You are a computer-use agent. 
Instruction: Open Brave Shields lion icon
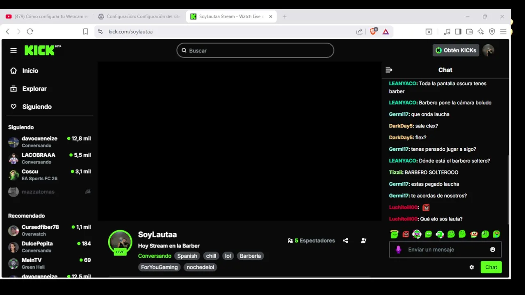(373, 31)
